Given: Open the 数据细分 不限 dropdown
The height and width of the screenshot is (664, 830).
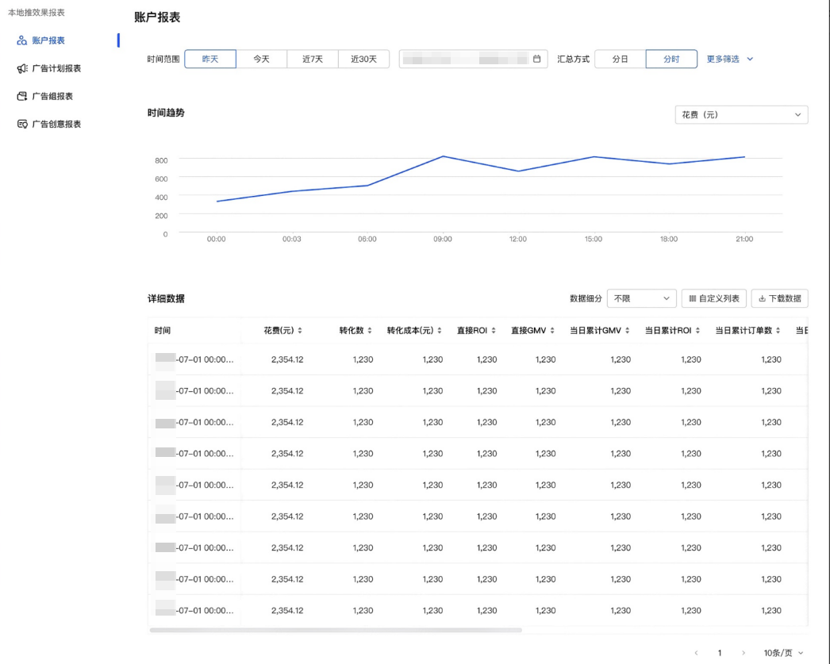Looking at the screenshot, I should [x=642, y=299].
